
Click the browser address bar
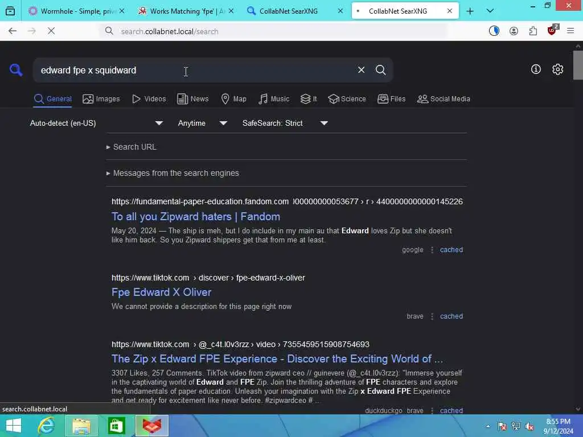273,31
